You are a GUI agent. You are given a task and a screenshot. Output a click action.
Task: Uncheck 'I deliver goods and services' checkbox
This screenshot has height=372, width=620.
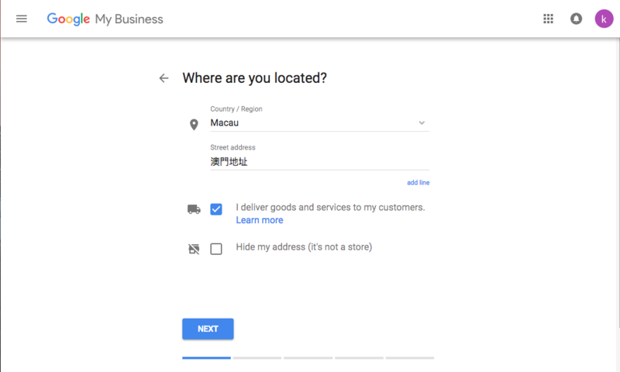[x=216, y=209]
